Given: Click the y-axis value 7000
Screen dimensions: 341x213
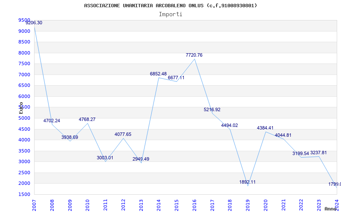Looking at the screenshot, I should [x=24, y=75].
